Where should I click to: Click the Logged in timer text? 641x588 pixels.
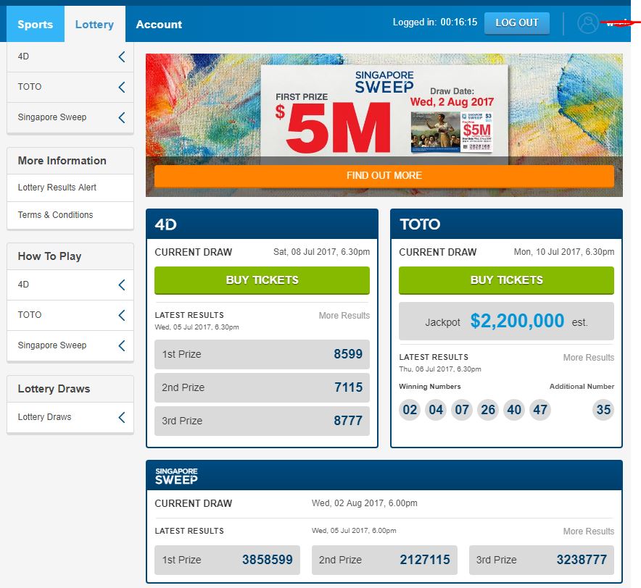(x=435, y=22)
